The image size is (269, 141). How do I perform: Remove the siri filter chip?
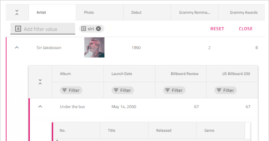[x=98, y=29]
